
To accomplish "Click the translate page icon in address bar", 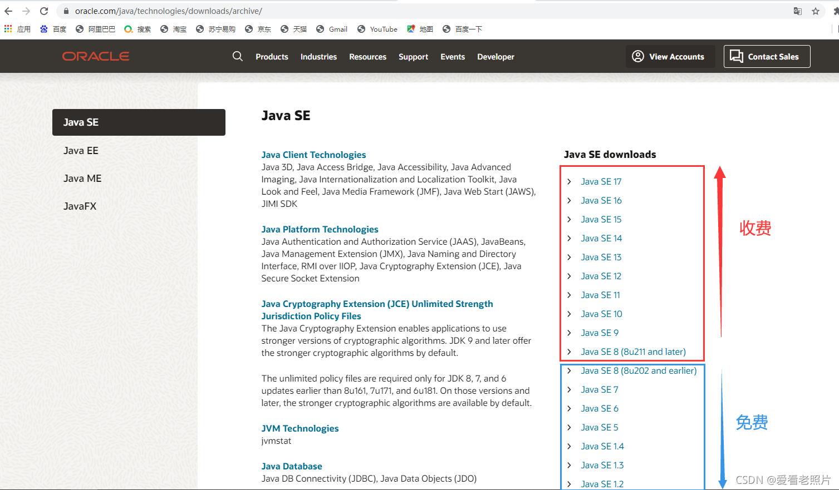I will tap(798, 11).
